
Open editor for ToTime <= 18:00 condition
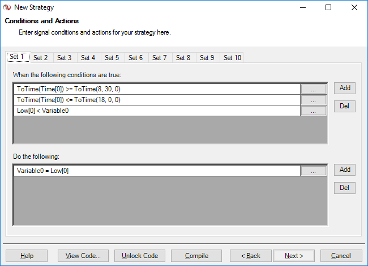click(313, 100)
